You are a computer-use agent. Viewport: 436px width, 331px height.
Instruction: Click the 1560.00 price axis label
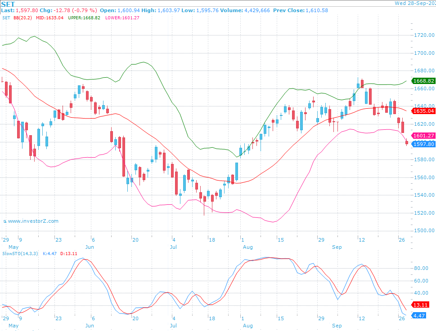[424, 177]
